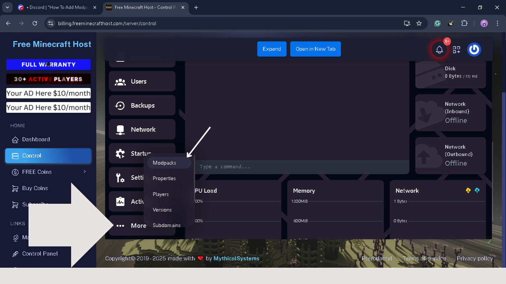Open Backups via its restore-clock icon
Viewport: 506px width, 284px height.
tap(120, 106)
